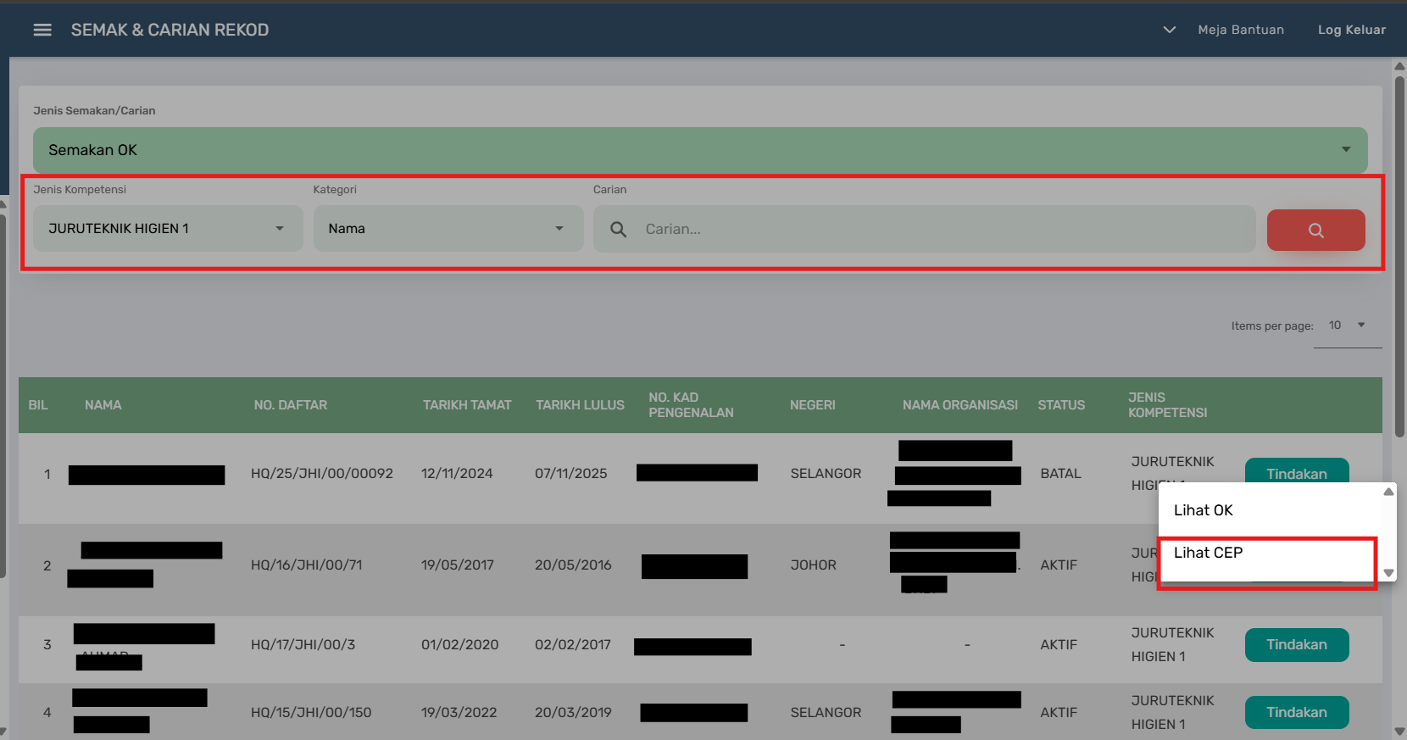Screen dimensions: 1407x740
Task: Click registration number HQ/15/JHI/00/150
Action: tap(311, 713)
